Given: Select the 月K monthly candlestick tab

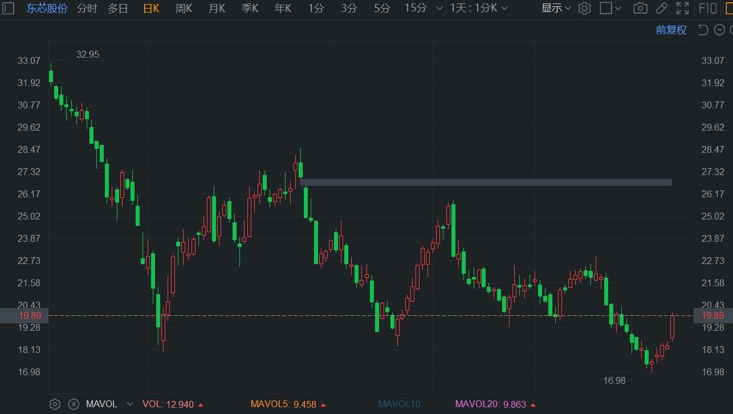Looking at the screenshot, I should click(217, 8).
